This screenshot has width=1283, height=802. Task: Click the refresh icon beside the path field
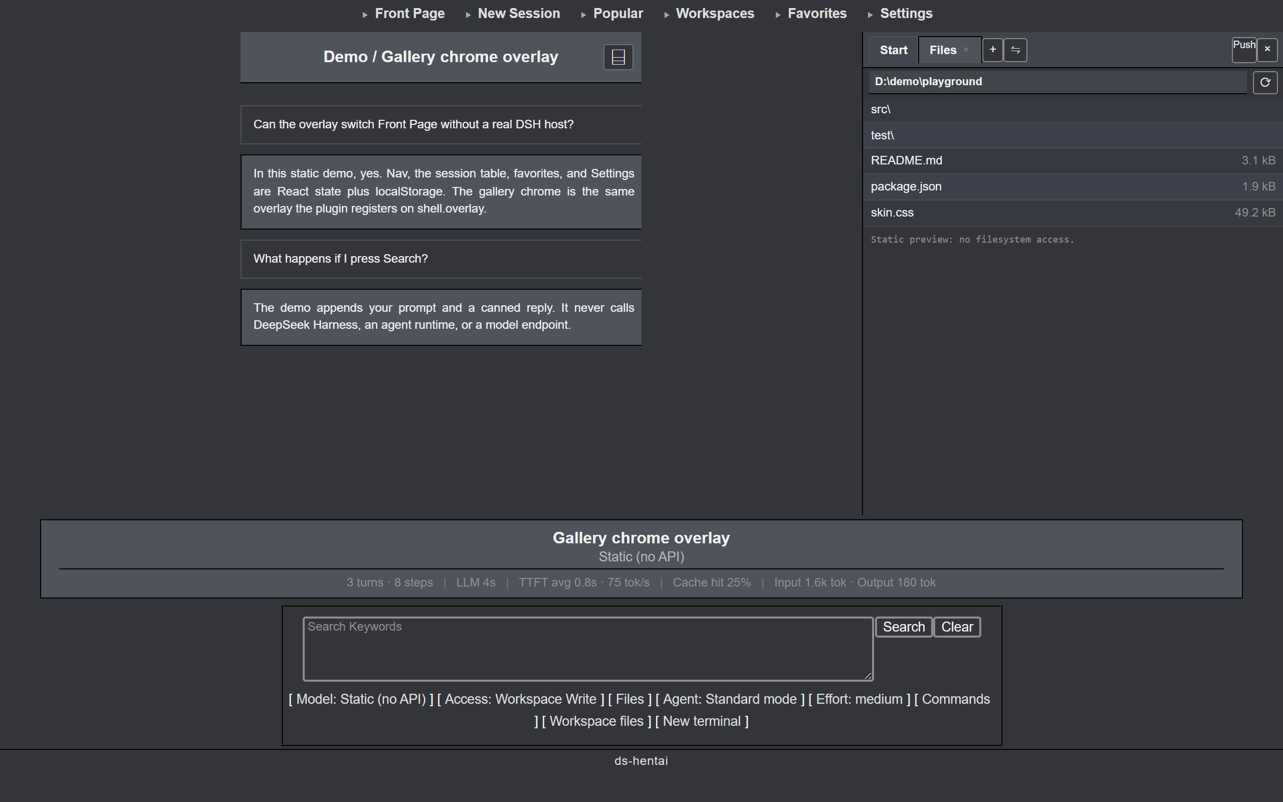1265,82
